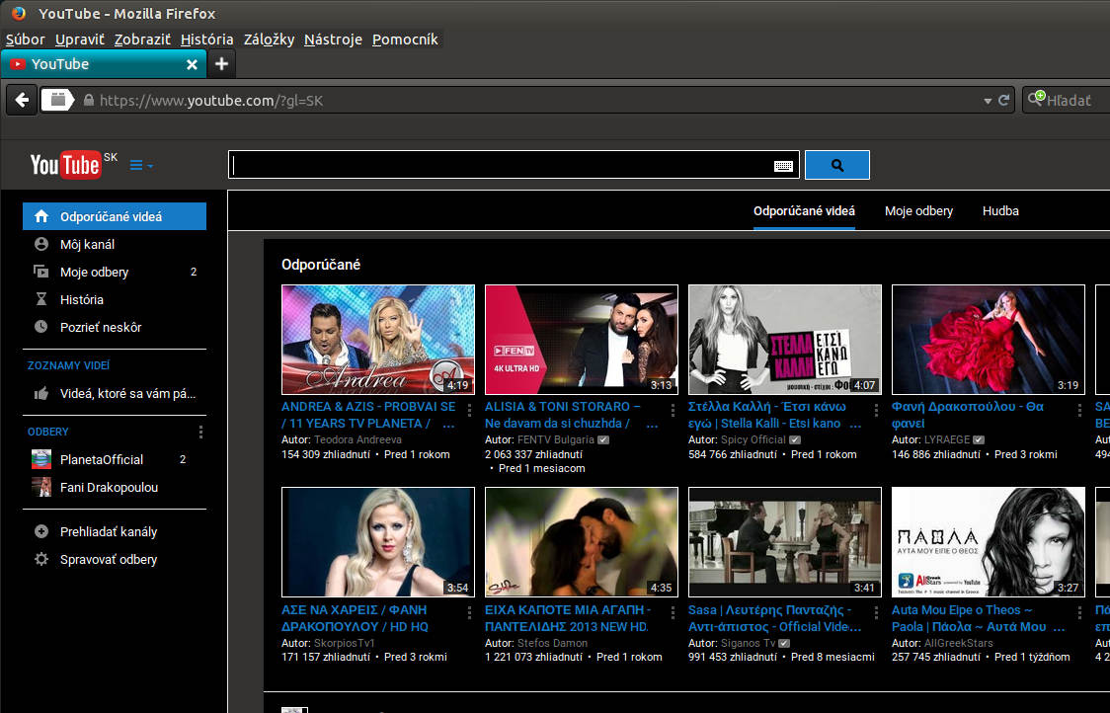Click the PlanetaOfficial channel avatar
This screenshot has height=713, width=1110.
(x=41, y=459)
